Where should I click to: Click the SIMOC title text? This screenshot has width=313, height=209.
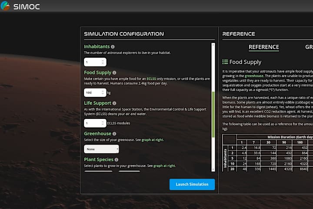point(27,7)
